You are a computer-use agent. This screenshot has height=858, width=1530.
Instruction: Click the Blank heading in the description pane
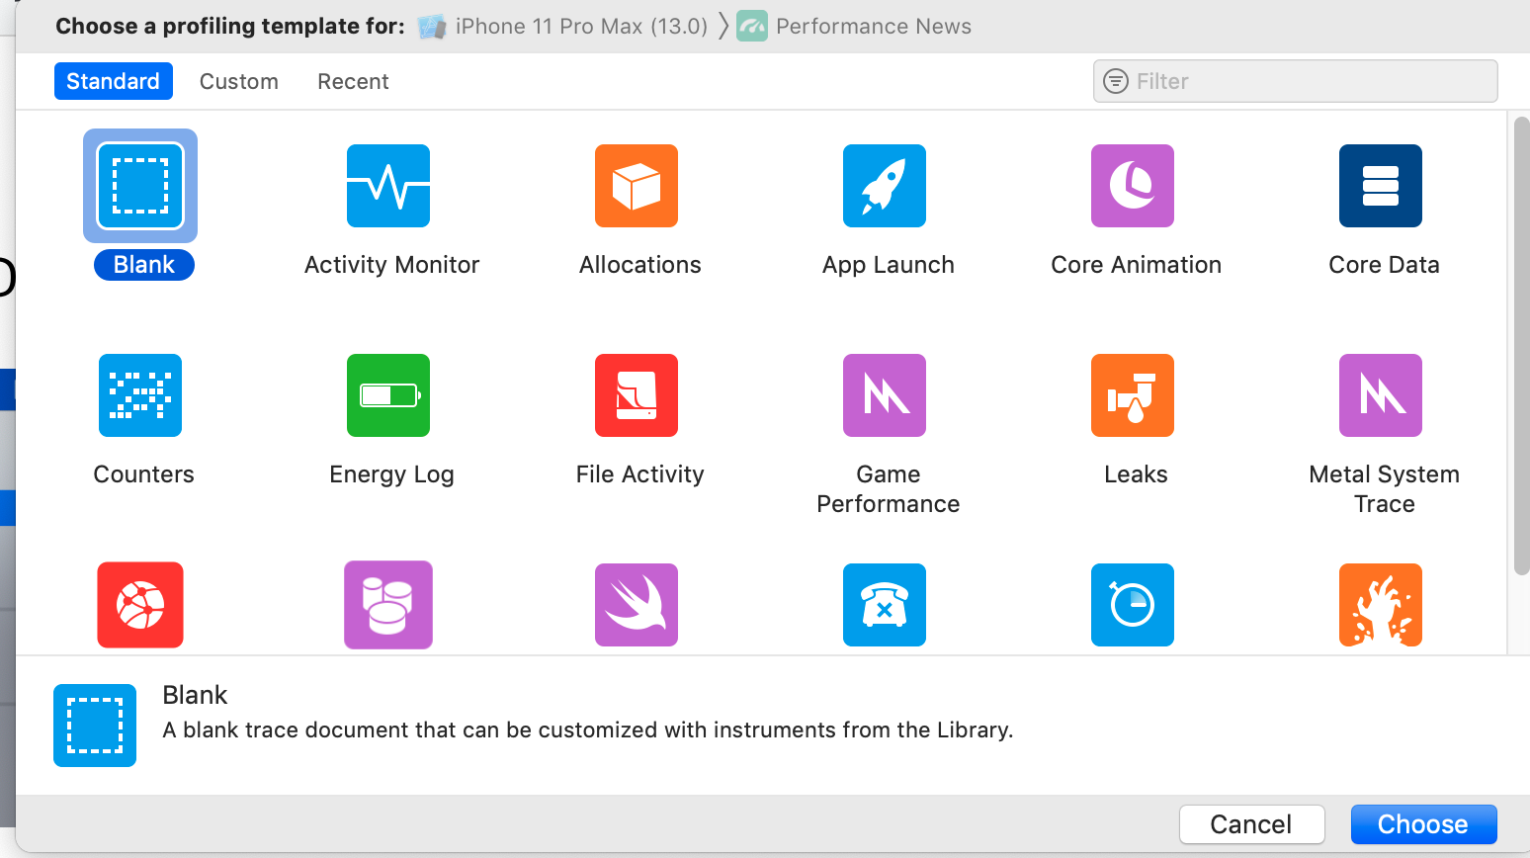[x=195, y=695]
